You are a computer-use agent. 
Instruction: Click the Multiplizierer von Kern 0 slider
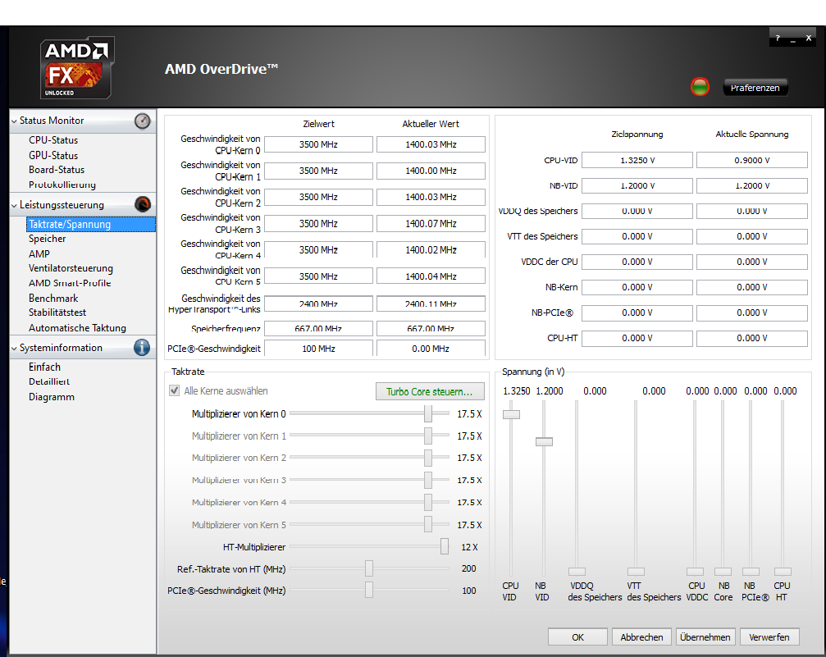(x=427, y=413)
